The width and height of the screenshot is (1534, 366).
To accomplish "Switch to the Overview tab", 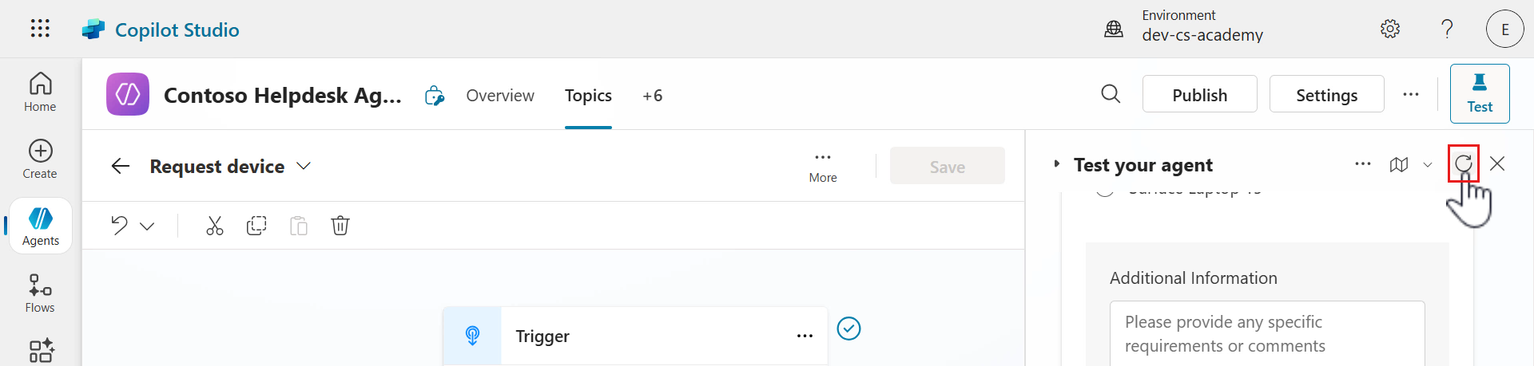I will (x=500, y=96).
